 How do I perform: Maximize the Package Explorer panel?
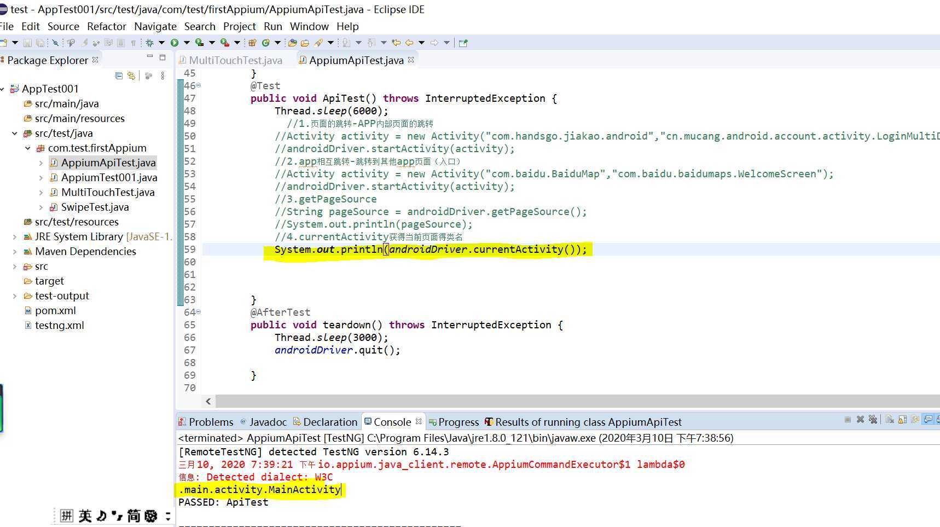162,57
